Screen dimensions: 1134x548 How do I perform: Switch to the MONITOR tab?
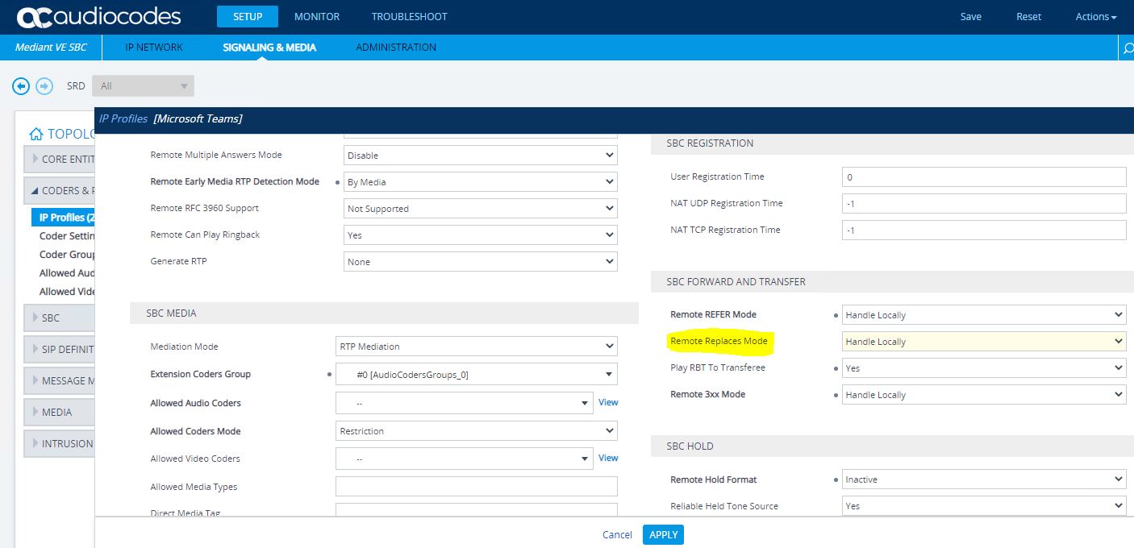point(316,16)
